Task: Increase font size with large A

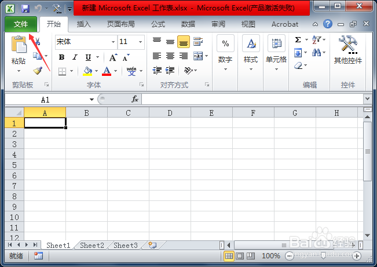Action: click(x=113, y=57)
